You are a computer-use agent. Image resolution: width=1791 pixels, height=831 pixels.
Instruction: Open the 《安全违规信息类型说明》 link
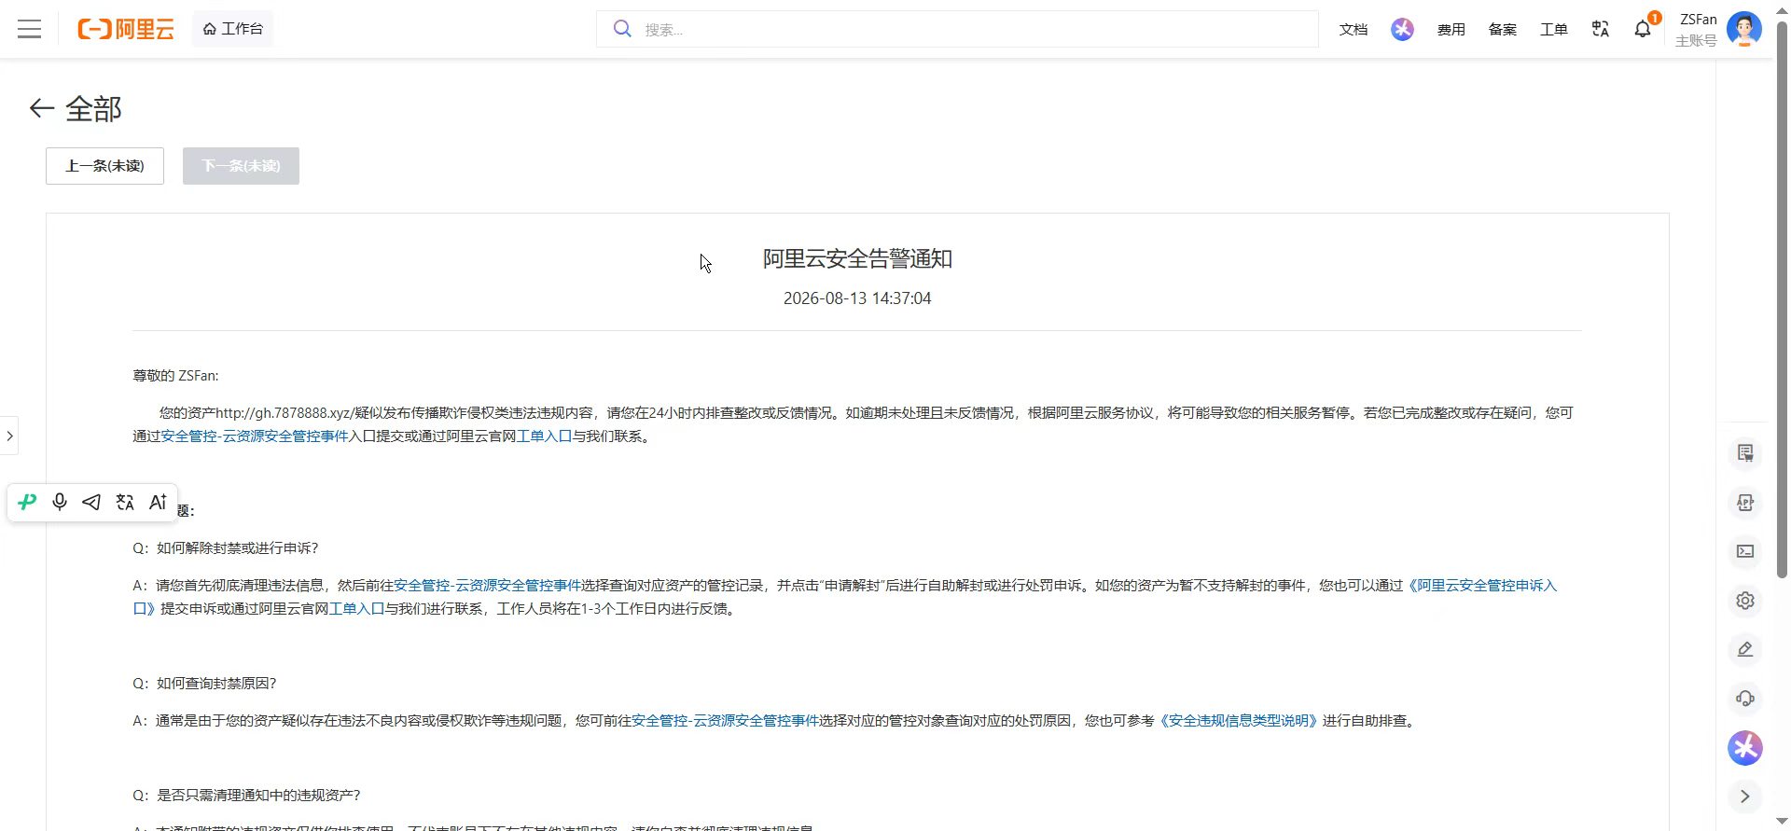(1238, 721)
